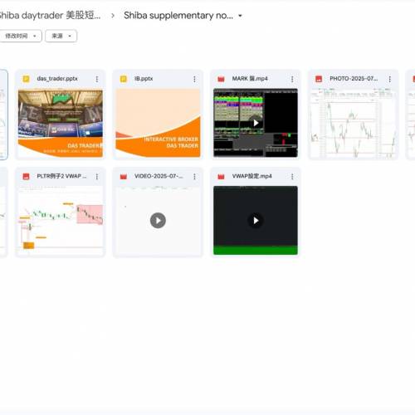Open more options for PLTR VWAP image

pos(97,177)
